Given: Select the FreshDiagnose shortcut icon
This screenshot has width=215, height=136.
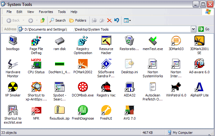Looking at the screenshot, I should (83, 110).
